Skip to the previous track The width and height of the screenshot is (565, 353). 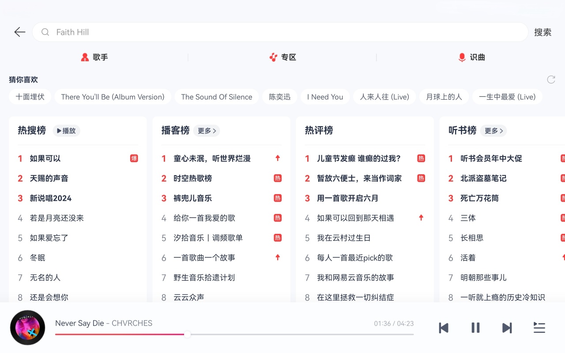pyautogui.click(x=444, y=328)
